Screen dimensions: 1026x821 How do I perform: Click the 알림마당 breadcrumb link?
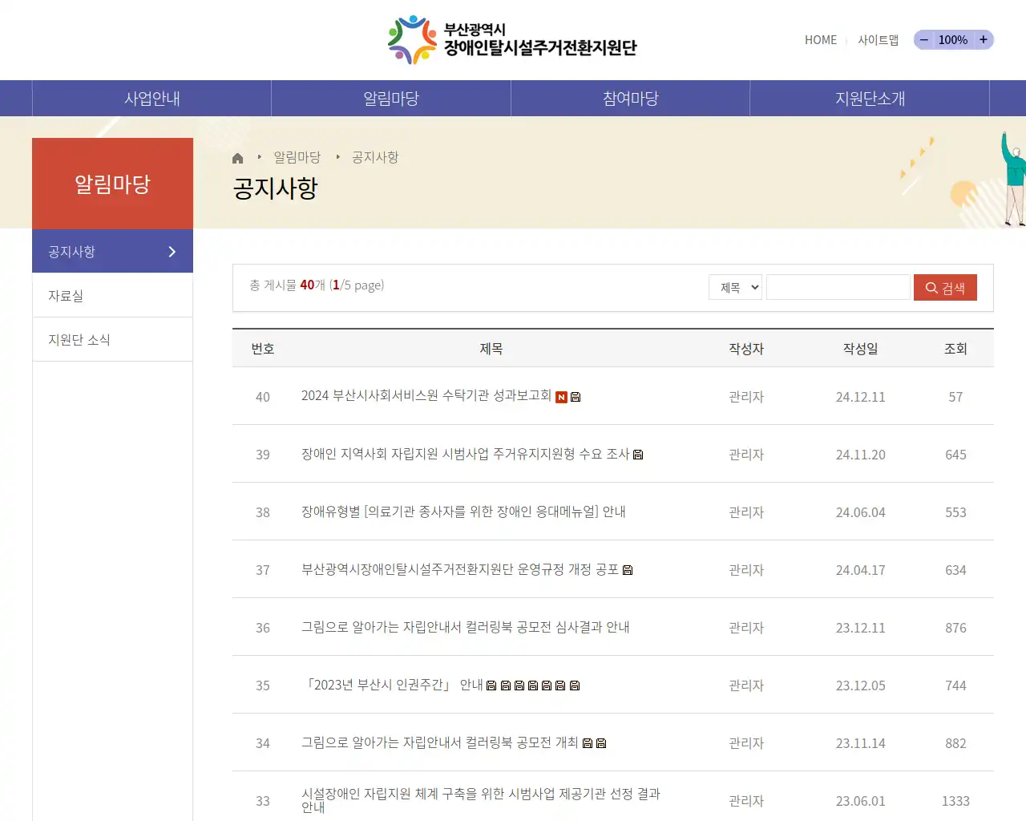point(297,157)
